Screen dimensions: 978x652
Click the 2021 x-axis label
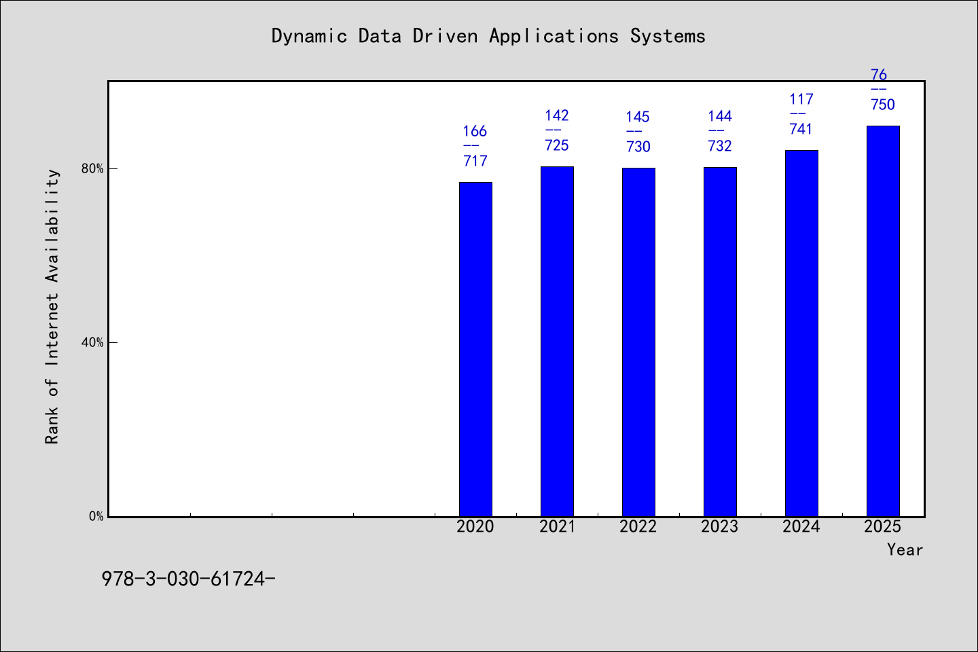click(557, 526)
